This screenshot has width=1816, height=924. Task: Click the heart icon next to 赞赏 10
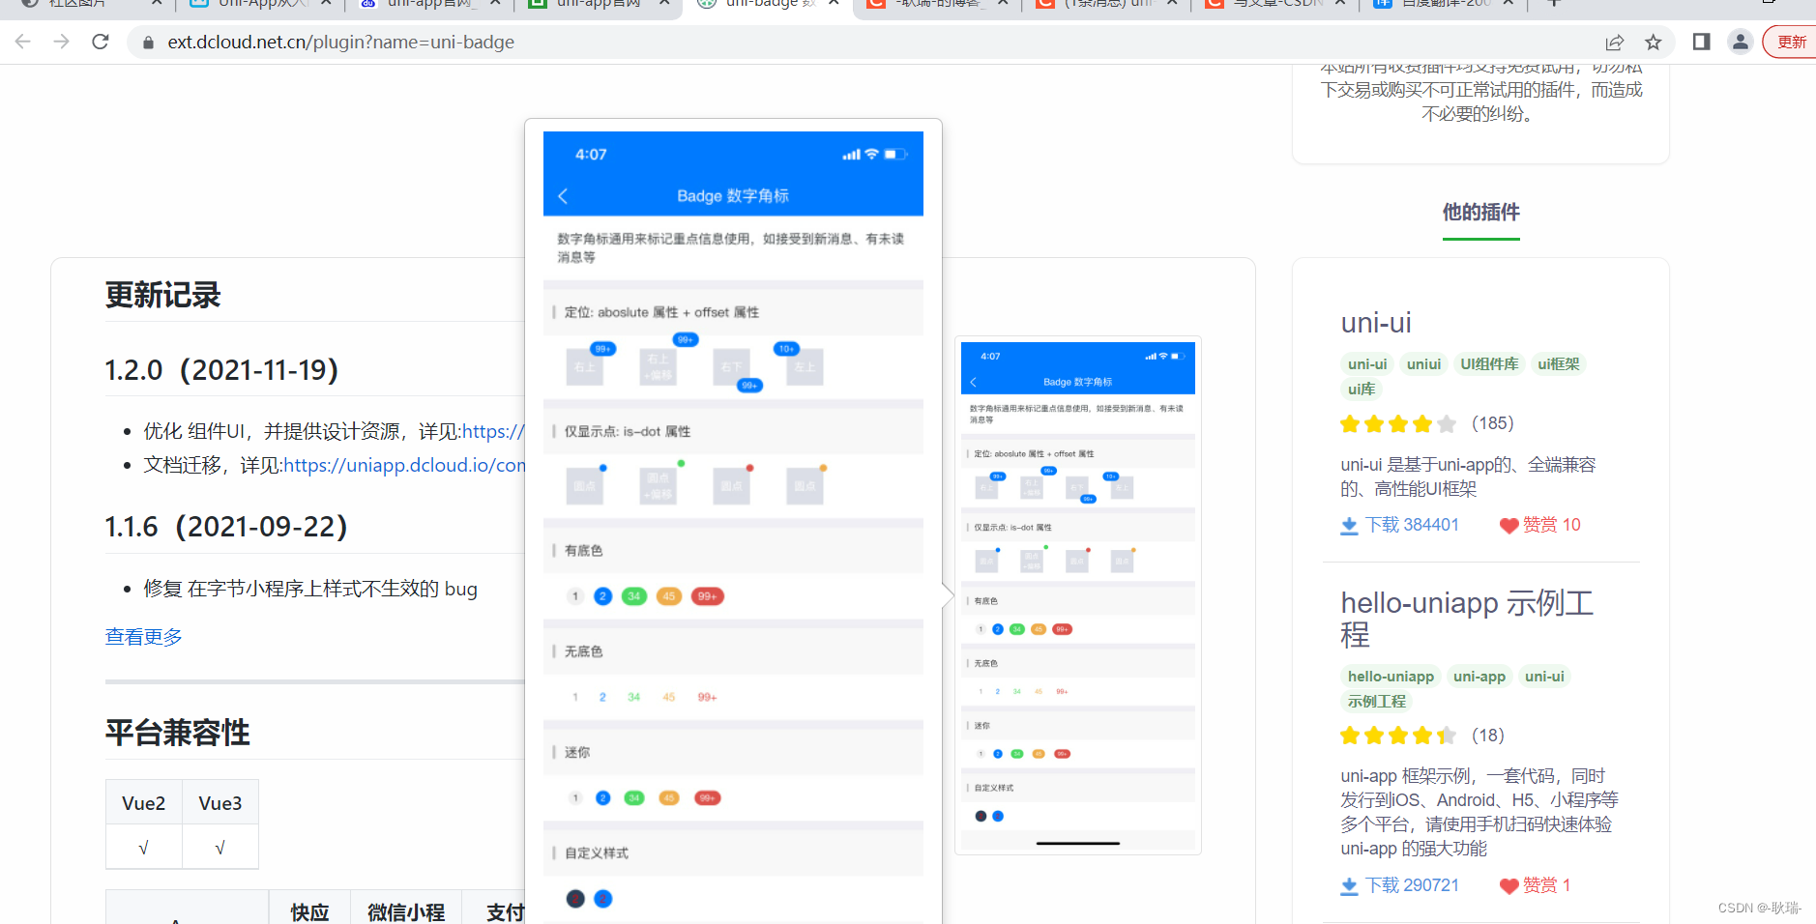click(x=1508, y=526)
